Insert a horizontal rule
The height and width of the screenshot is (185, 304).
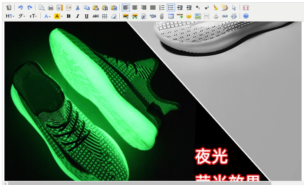tap(180, 16)
